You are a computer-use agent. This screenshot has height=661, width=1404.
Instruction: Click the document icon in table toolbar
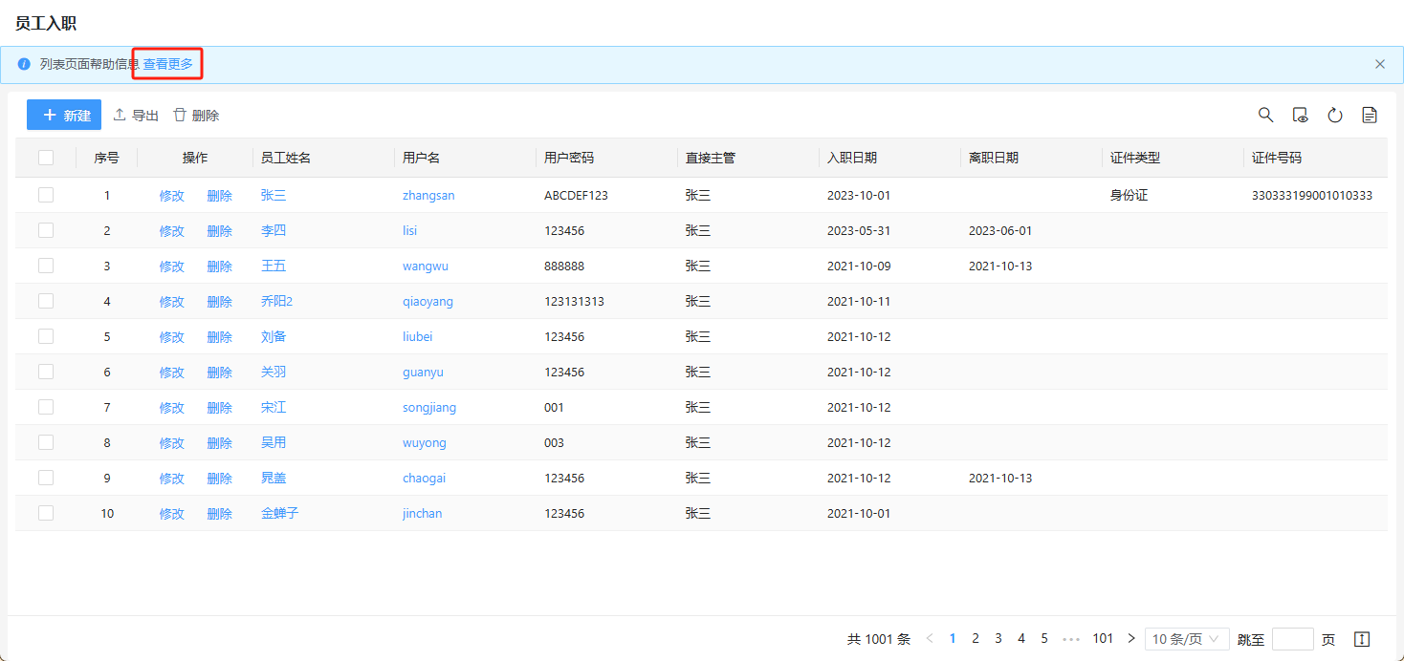coord(1370,115)
